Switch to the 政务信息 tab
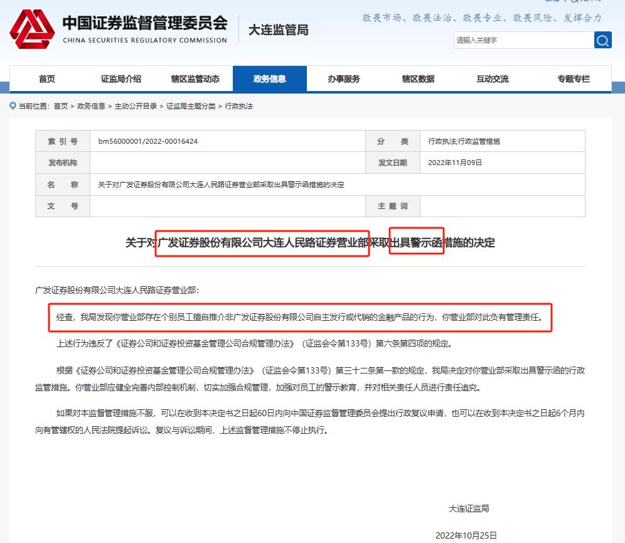Image resolution: width=625 pixels, height=543 pixels. pyautogui.click(x=270, y=78)
